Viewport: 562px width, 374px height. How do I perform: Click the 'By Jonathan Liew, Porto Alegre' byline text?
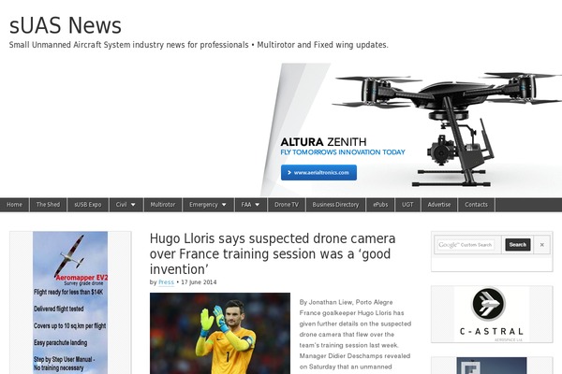click(x=346, y=302)
